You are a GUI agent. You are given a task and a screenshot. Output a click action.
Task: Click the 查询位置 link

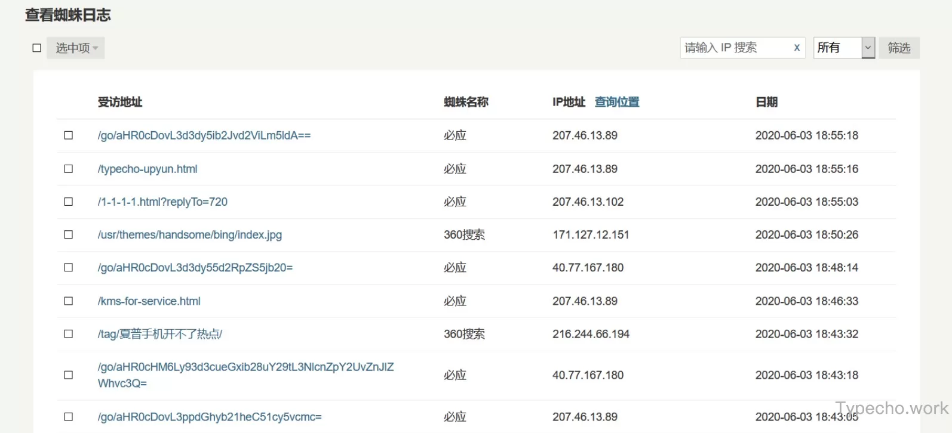[x=616, y=102]
